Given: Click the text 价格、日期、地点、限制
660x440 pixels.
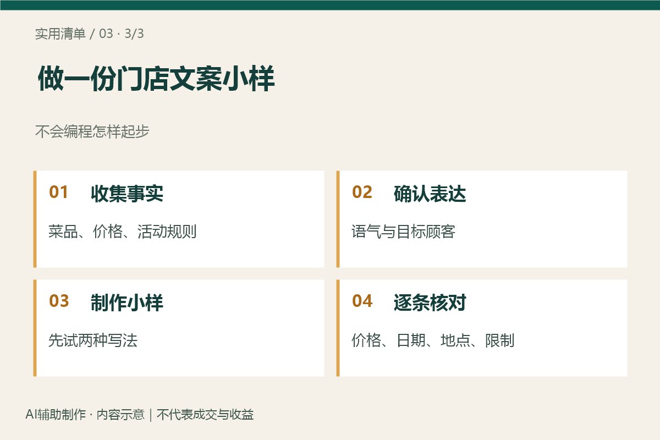Looking at the screenshot, I should point(433,340).
